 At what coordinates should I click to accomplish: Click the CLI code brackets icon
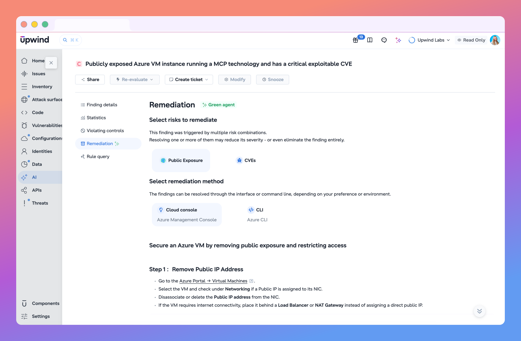coord(251,210)
